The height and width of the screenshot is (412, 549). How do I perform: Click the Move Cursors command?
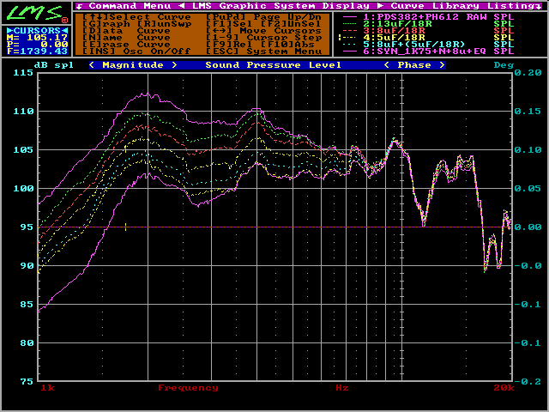click(263, 31)
